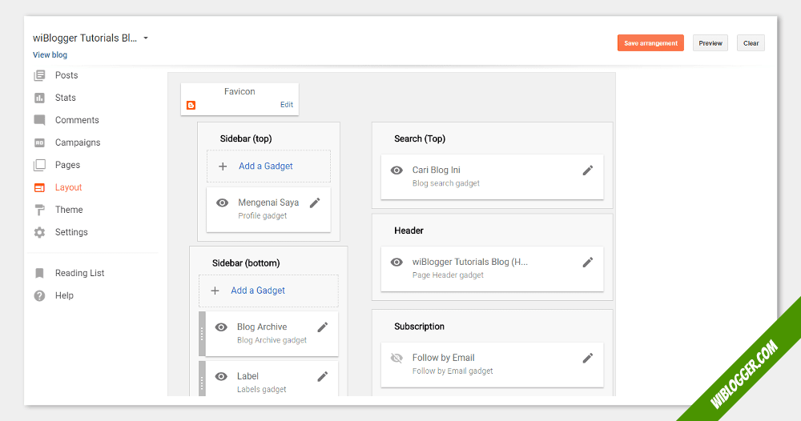Open the View blog link
This screenshot has width=801, height=421.
[50, 55]
